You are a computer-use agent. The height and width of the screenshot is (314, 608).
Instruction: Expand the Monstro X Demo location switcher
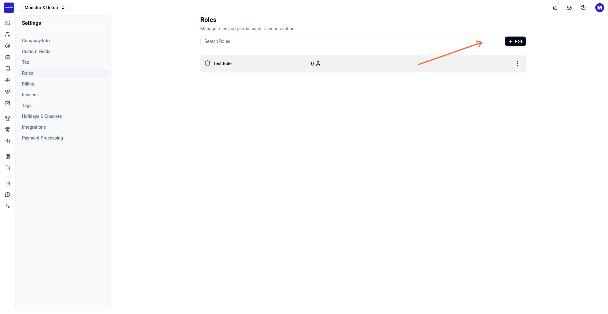click(45, 8)
